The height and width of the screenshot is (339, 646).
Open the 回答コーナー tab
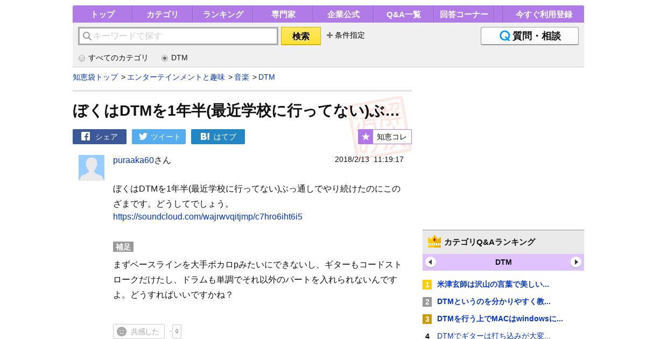464,14
